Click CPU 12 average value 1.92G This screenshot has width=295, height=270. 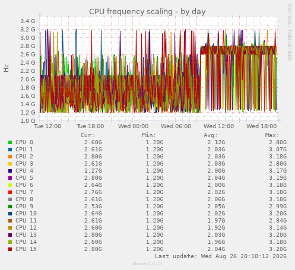[216, 228]
